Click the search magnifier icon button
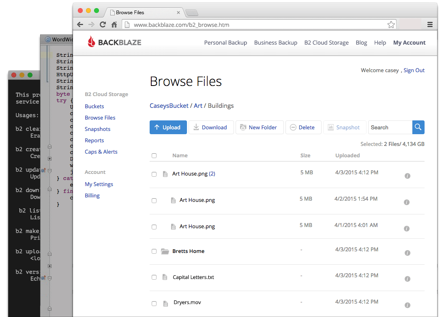The image size is (442, 317). coord(418,127)
